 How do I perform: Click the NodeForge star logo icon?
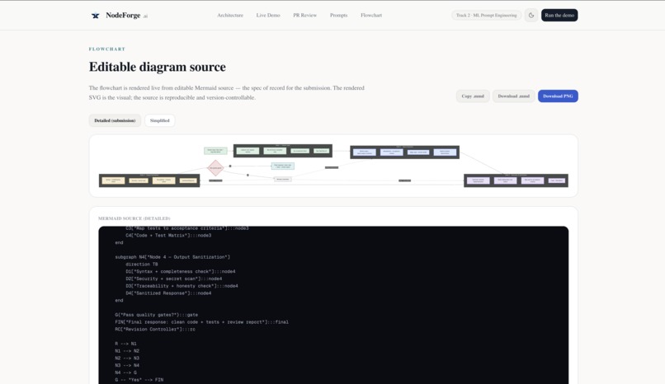tap(96, 16)
